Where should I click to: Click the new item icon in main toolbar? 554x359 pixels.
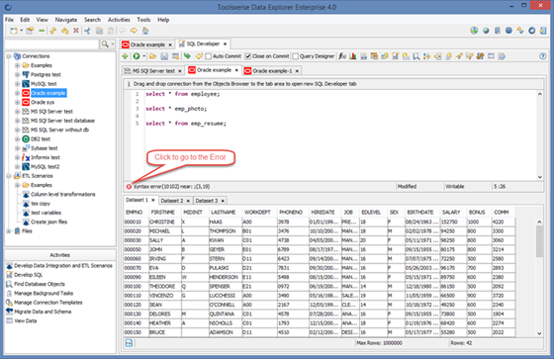[14, 31]
